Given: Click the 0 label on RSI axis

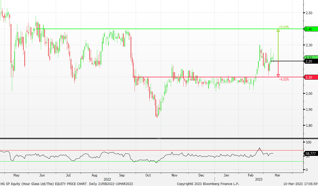Looking at the screenshot, I should pos(307,170).
